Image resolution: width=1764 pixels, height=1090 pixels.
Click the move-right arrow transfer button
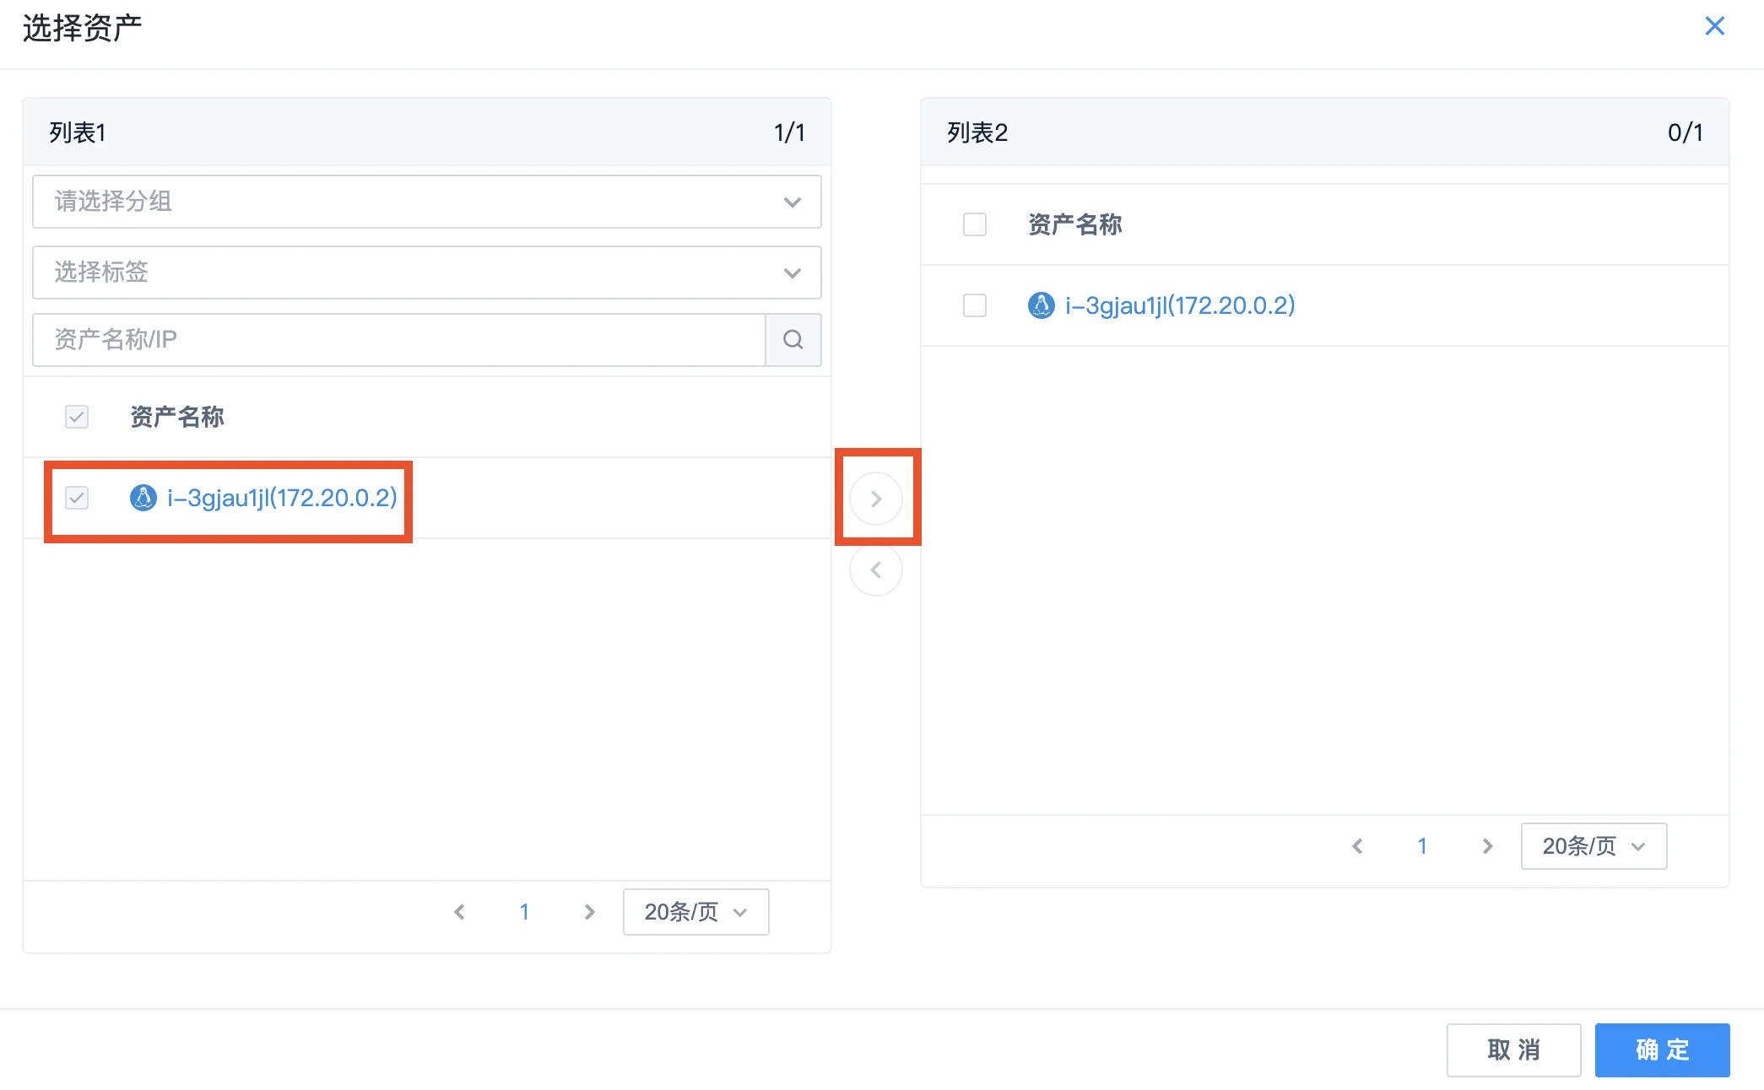[875, 499]
